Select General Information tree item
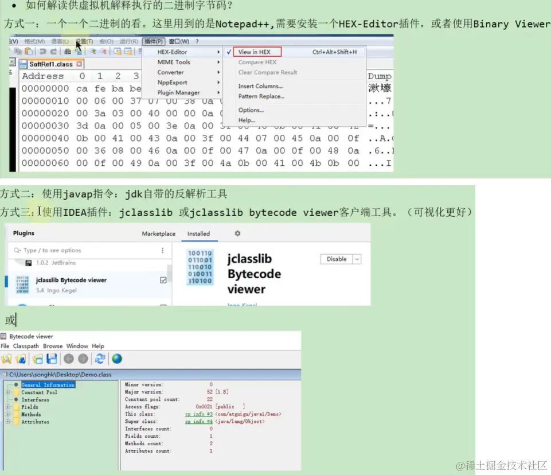 [48, 385]
